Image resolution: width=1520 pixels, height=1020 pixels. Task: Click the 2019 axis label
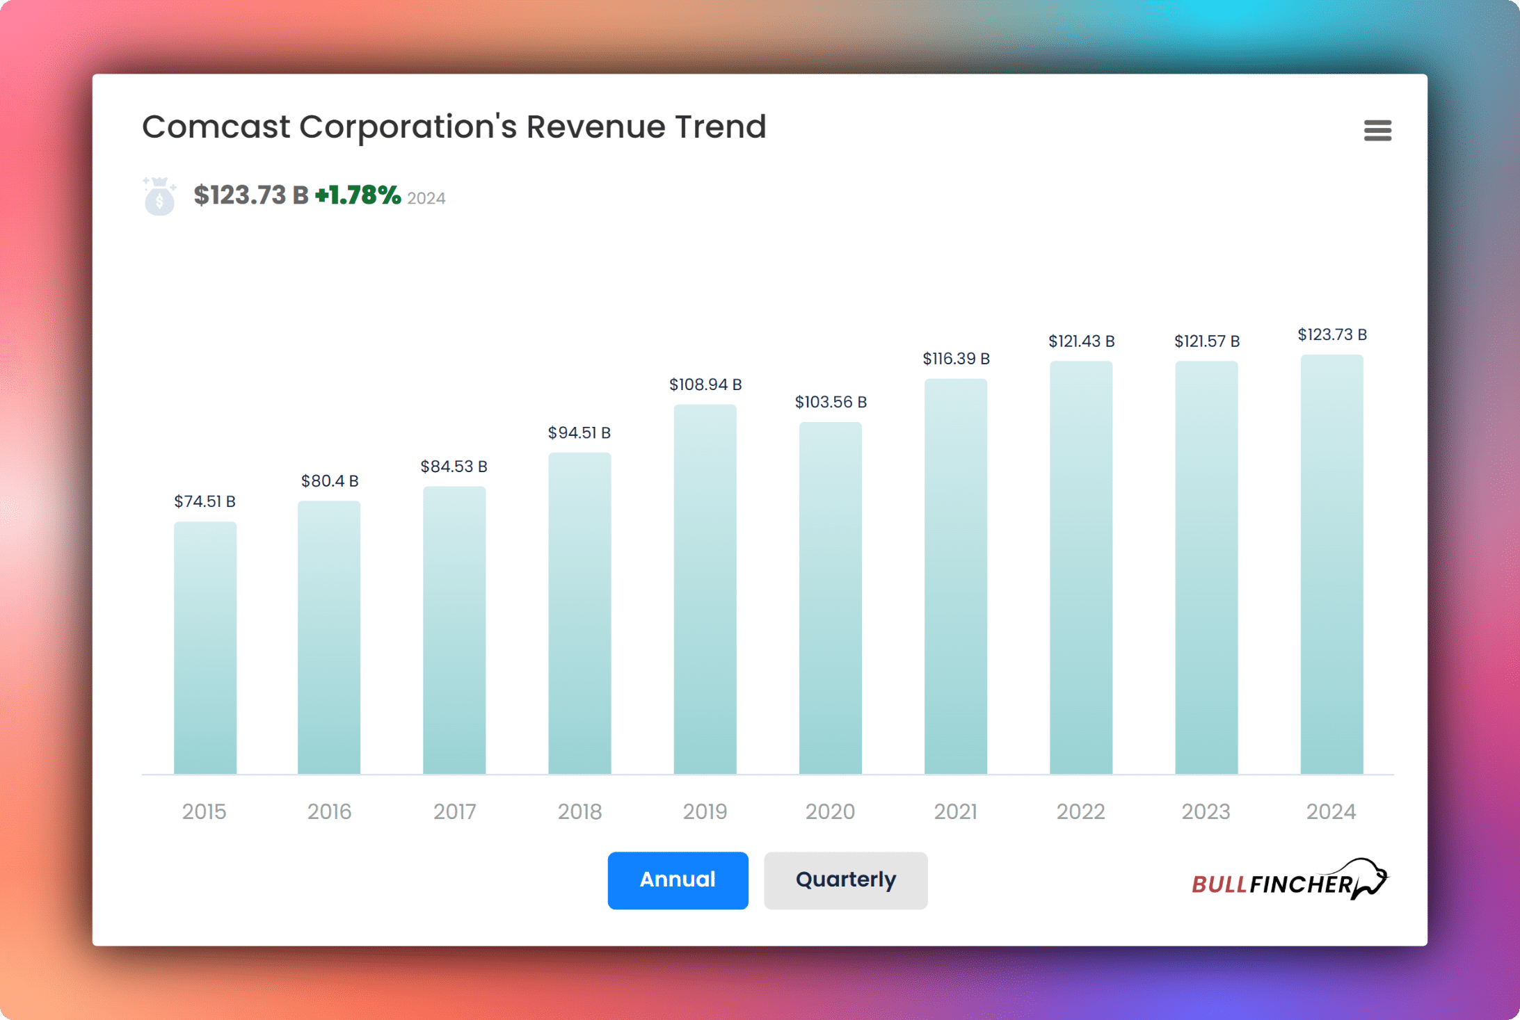705,811
